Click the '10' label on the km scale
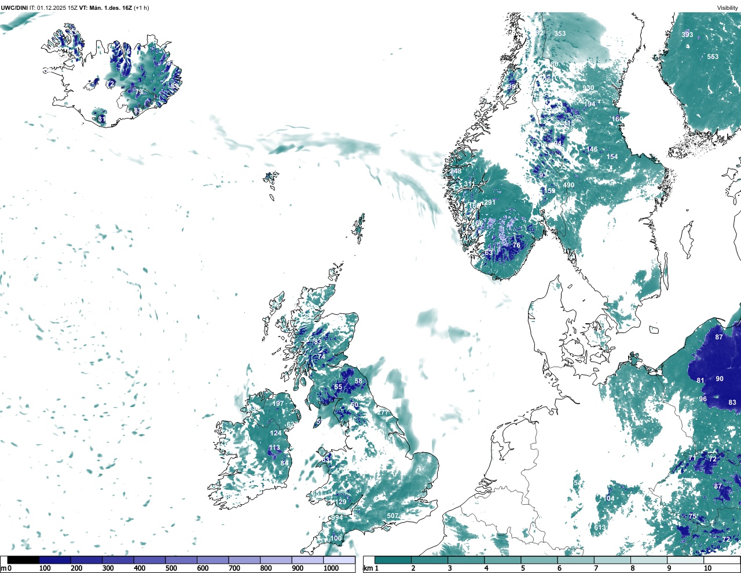The width and height of the screenshot is (741, 573). click(707, 568)
